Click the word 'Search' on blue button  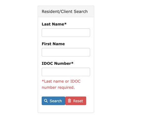(56, 101)
